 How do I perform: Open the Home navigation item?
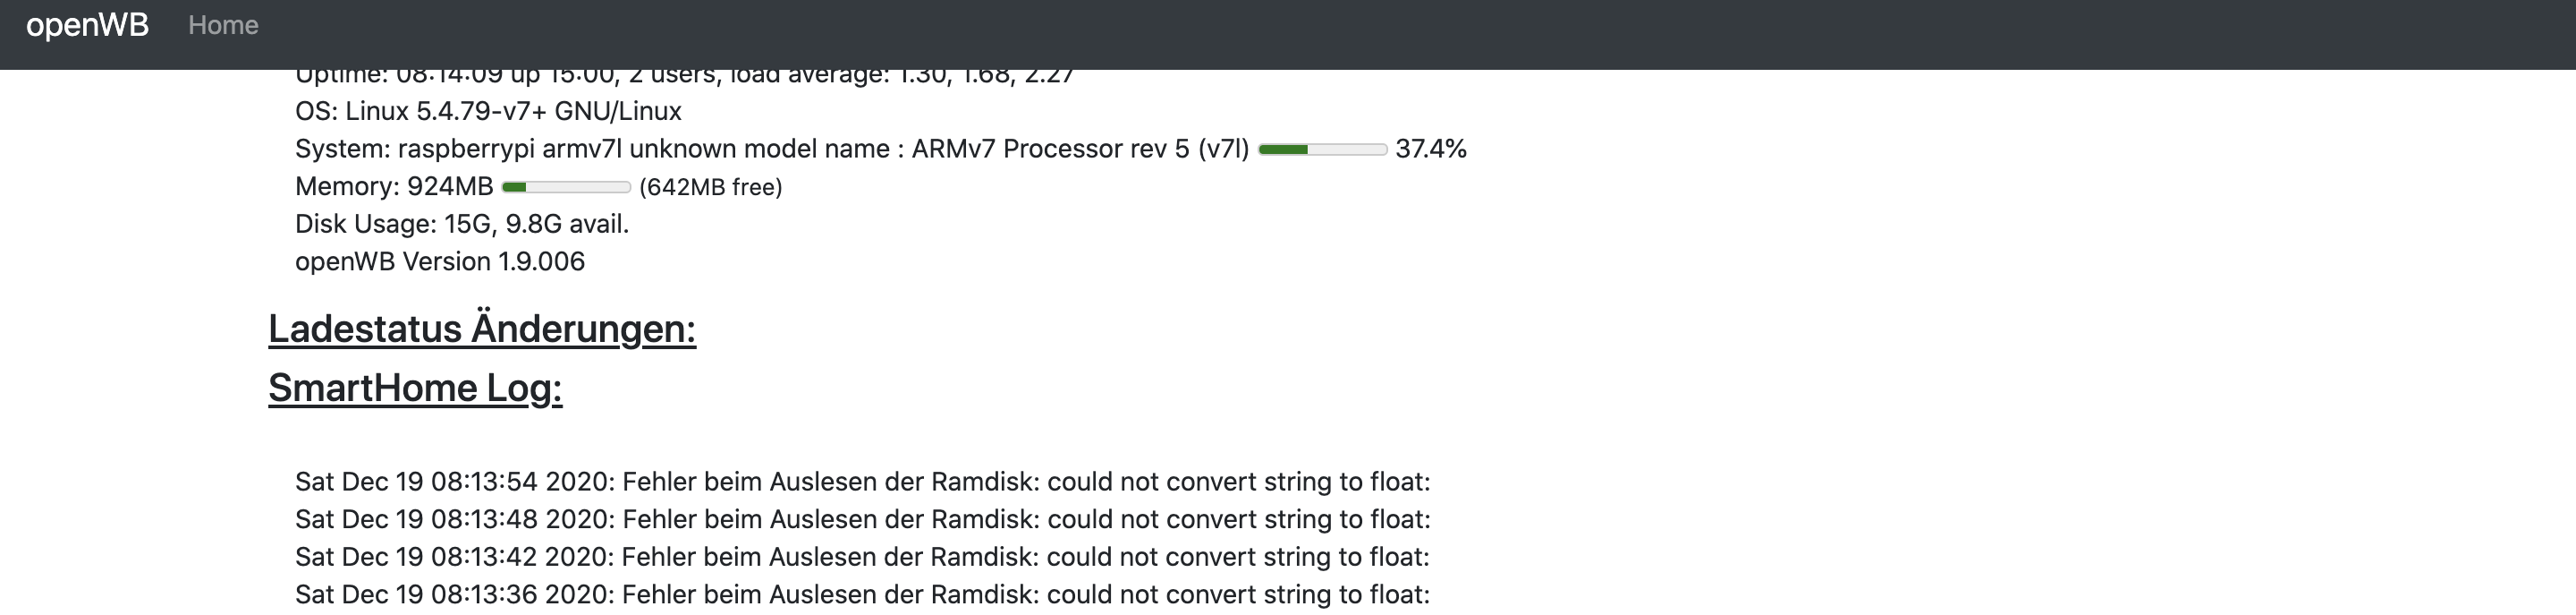pos(223,25)
